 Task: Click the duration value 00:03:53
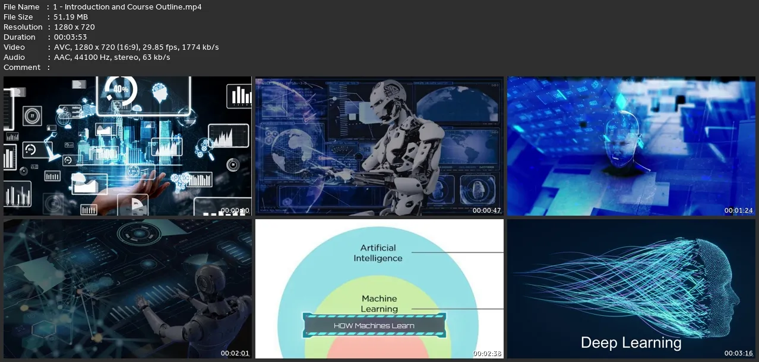coord(70,37)
